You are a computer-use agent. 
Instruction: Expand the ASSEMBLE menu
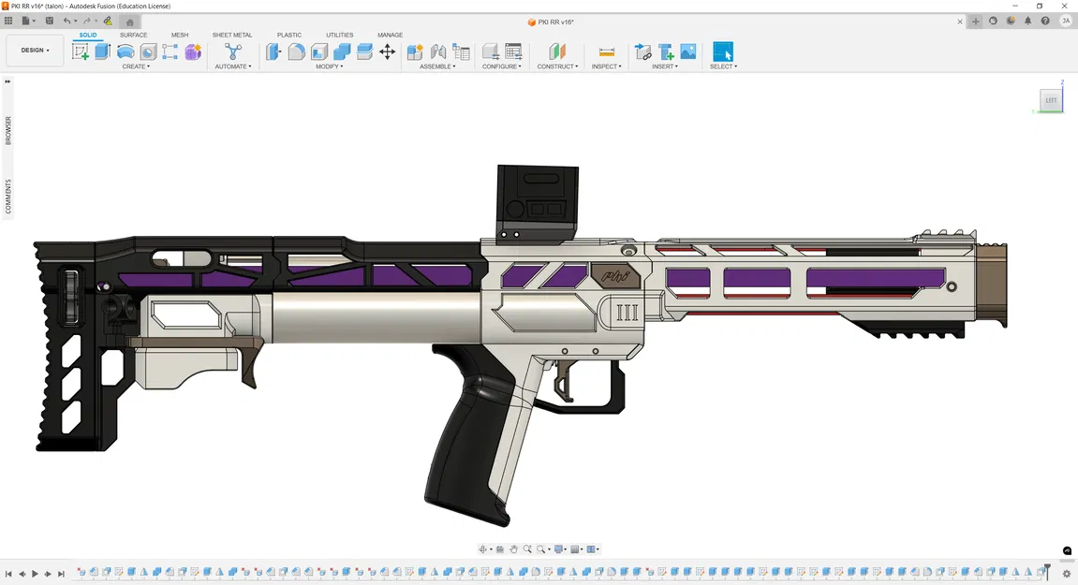(438, 66)
